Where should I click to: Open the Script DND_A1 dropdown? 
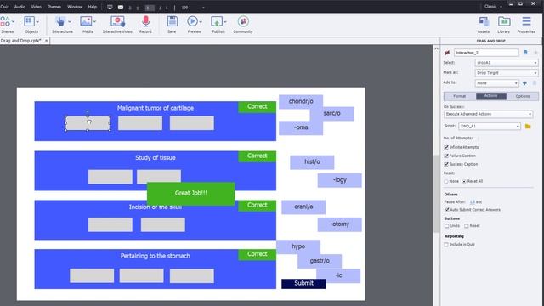tap(490, 127)
